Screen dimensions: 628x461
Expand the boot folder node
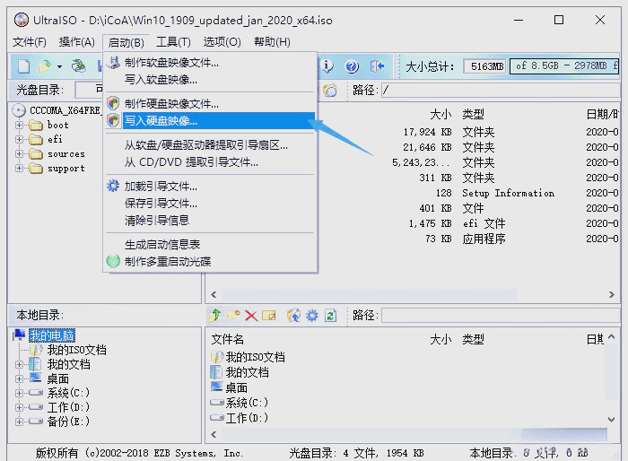click(19, 125)
